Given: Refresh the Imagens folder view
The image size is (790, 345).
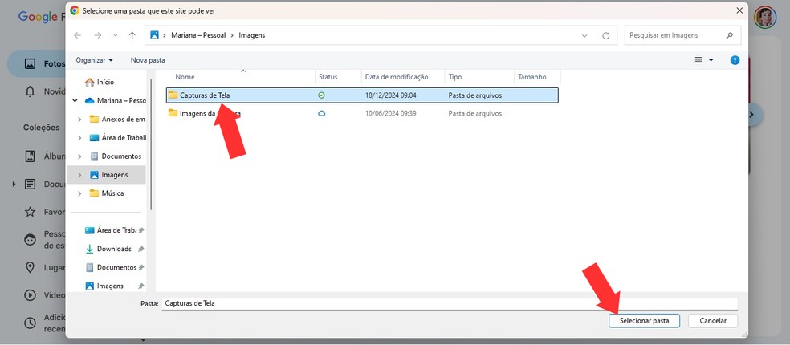Looking at the screenshot, I should point(606,36).
